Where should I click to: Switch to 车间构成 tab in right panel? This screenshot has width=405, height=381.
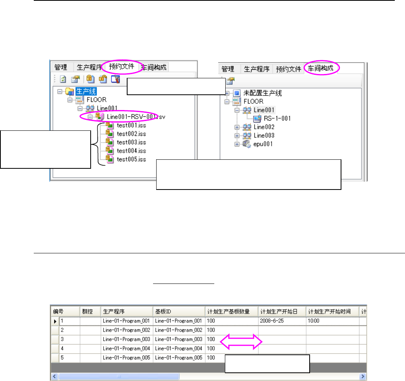[321, 68]
